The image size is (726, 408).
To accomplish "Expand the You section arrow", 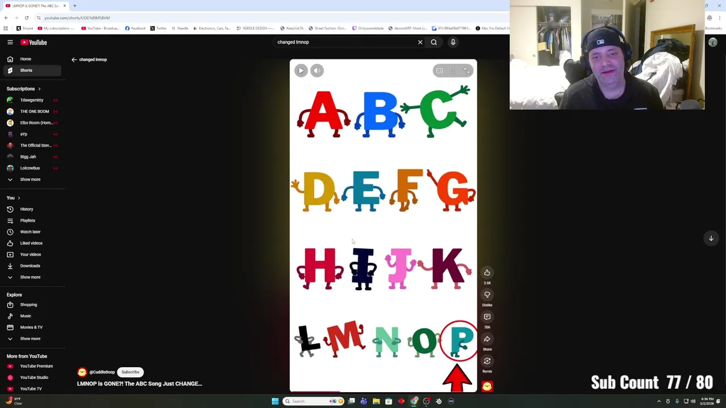I will (19, 198).
